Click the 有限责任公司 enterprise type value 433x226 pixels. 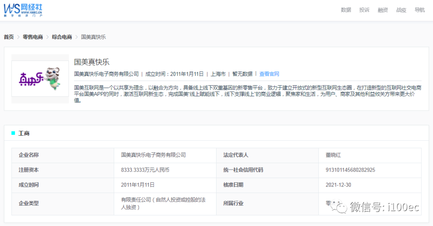(x=163, y=203)
